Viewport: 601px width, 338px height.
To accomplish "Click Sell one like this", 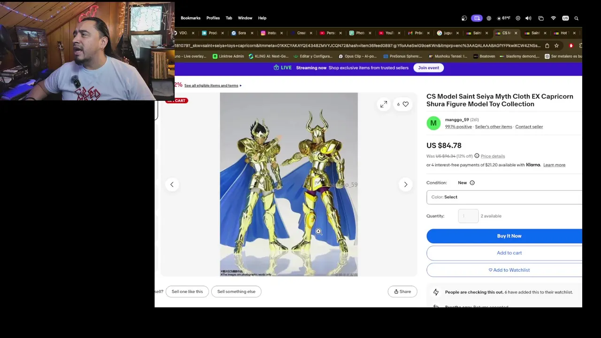I will pos(187,292).
